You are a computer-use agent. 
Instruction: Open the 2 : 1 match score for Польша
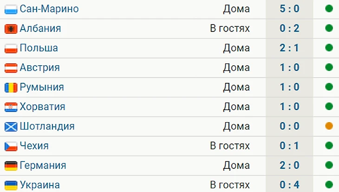click(289, 48)
